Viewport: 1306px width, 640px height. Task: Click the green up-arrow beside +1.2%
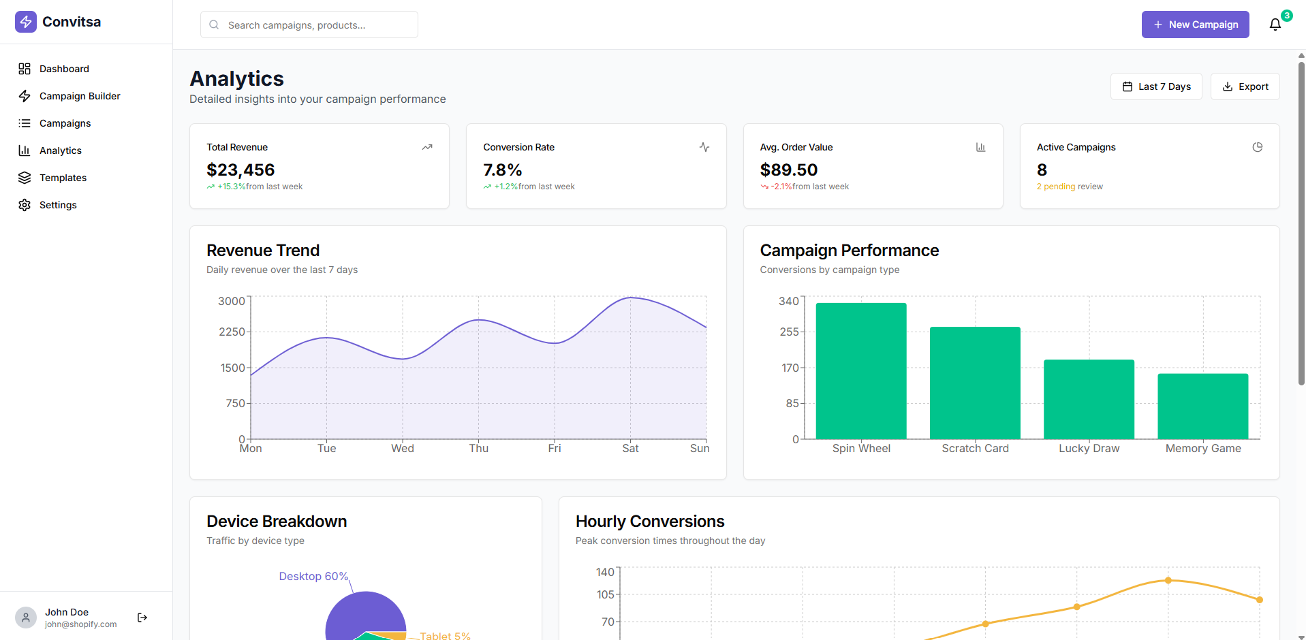[487, 187]
